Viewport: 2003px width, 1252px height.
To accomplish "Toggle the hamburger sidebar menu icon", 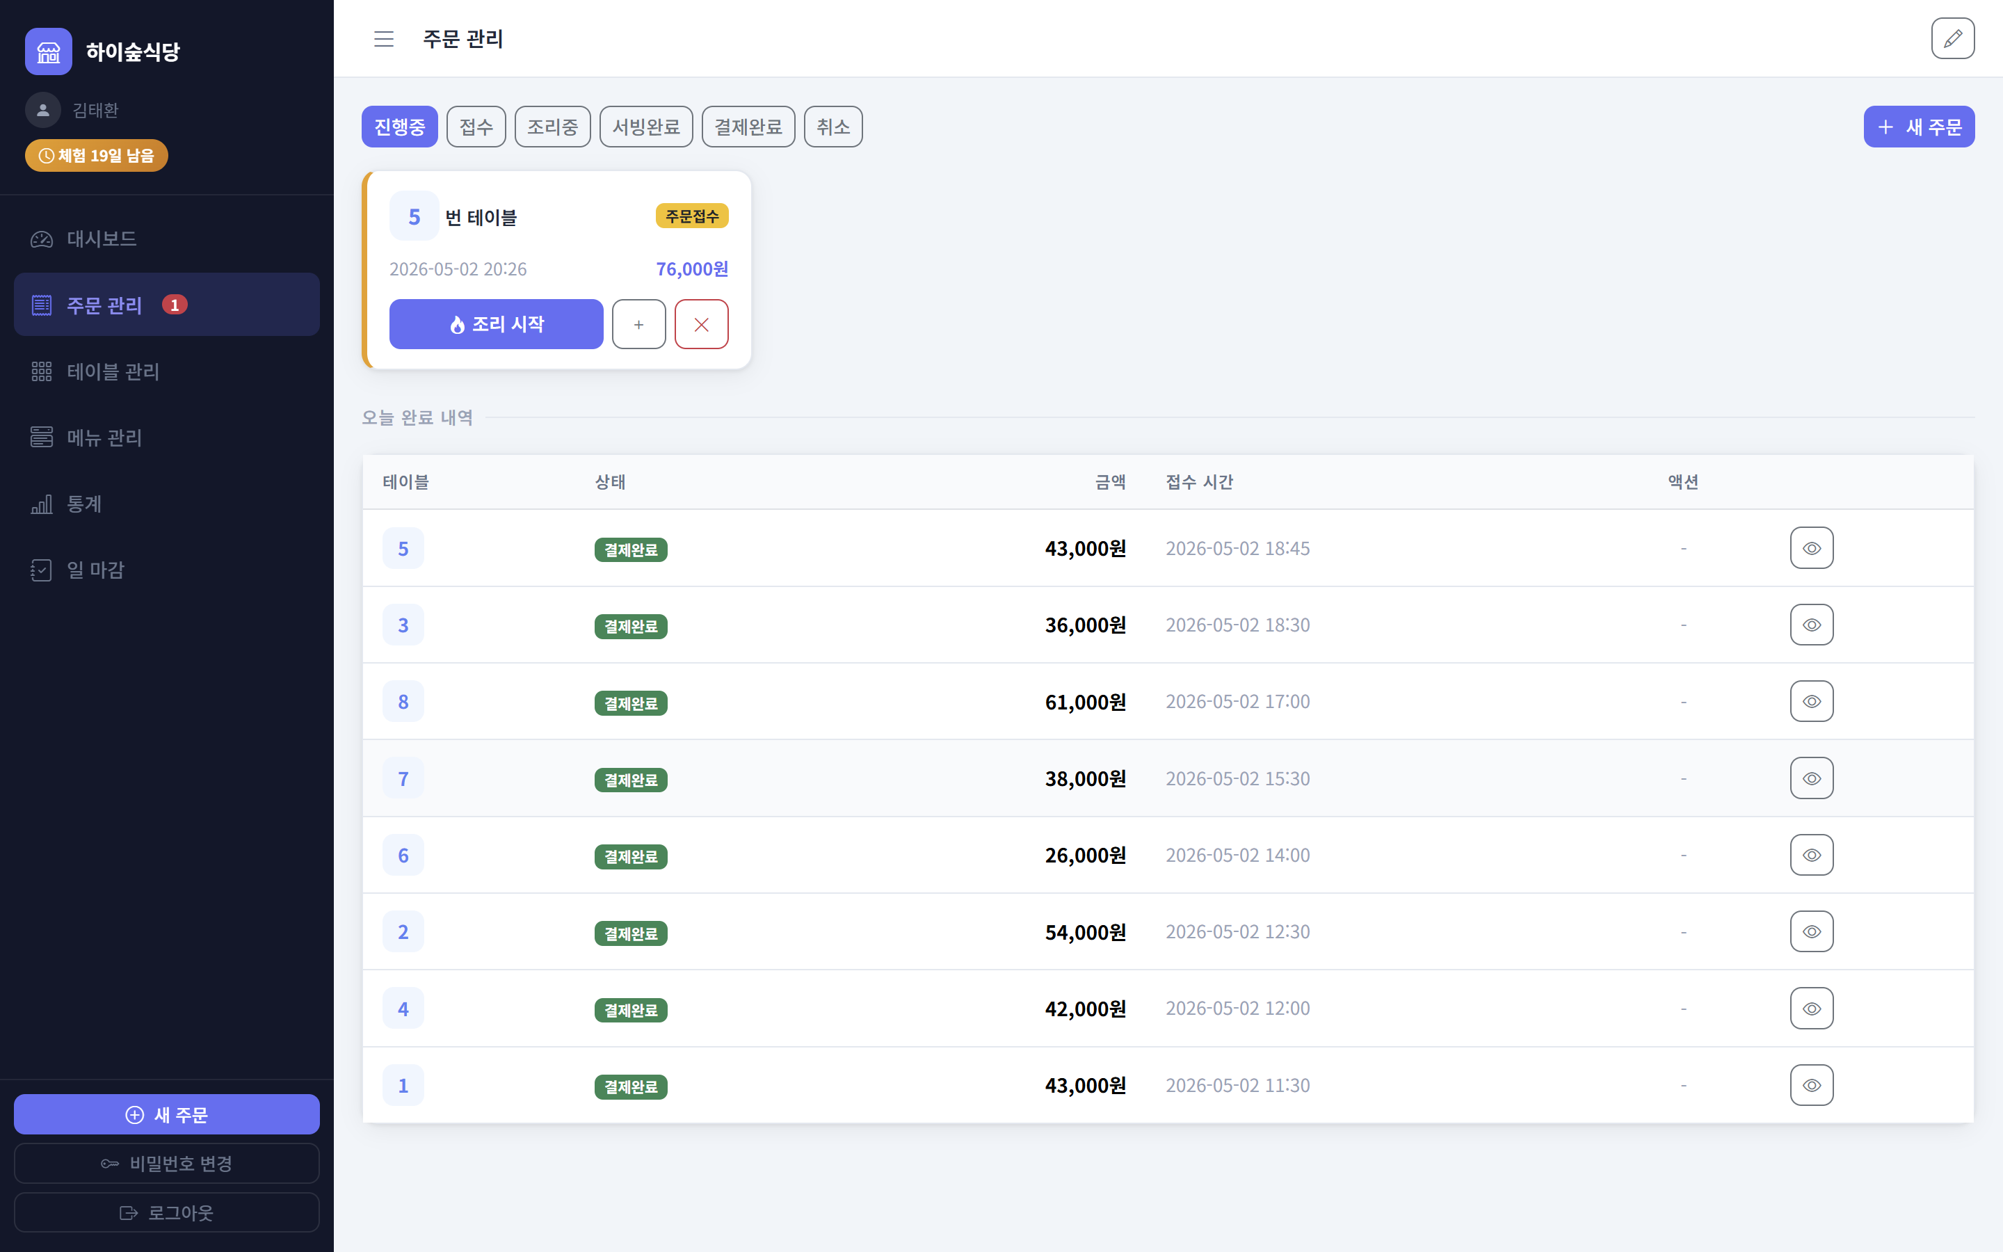I will [383, 39].
